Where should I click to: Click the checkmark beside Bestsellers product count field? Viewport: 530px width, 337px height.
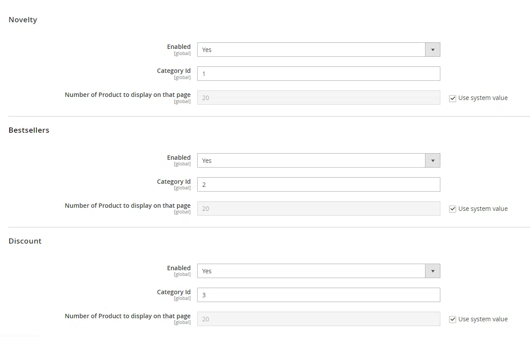tap(453, 209)
